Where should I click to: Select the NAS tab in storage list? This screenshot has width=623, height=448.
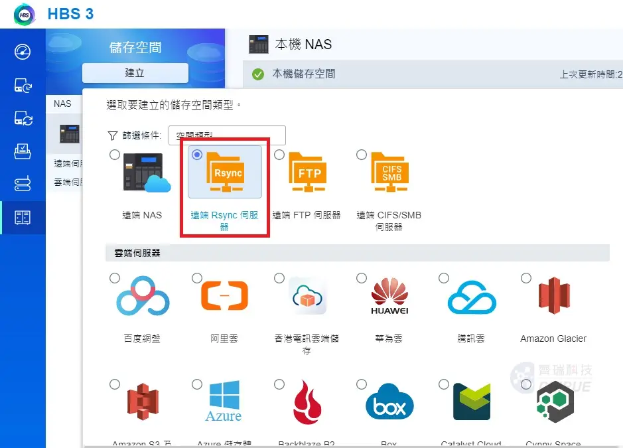(63, 104)
